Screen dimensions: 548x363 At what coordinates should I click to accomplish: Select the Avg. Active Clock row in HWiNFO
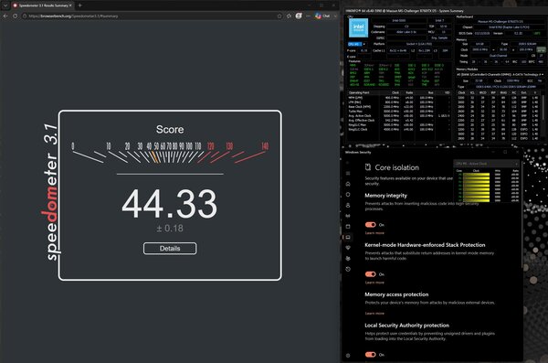click(398, 115)
